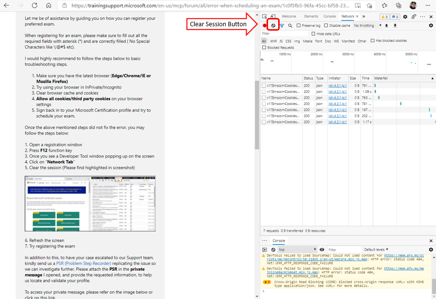Toggle device emulation in DevTools
This screenshot has height=299, width=436.
tap(273, 17)
